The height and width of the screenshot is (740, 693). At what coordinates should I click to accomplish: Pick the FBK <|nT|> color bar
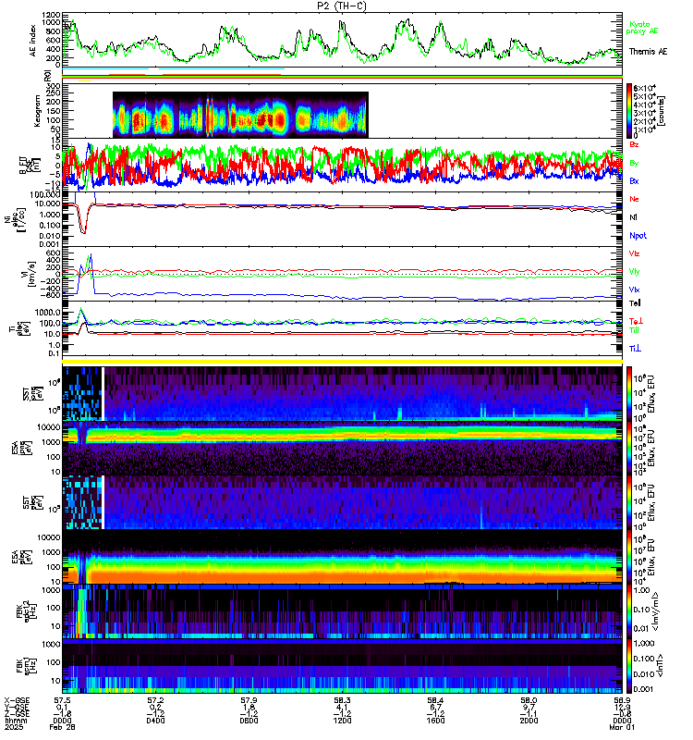(629, 666)
